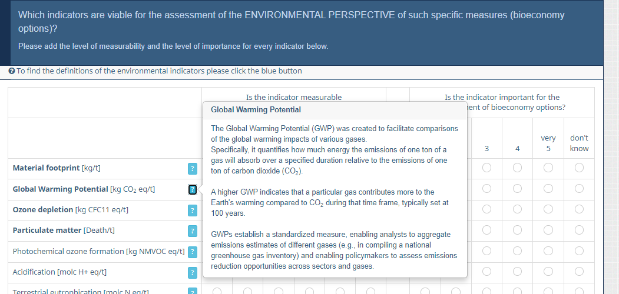This screenshot has width=619, height=294.
Task: Mark Global Warming Potential importance very 5
Action: (548, 189)
